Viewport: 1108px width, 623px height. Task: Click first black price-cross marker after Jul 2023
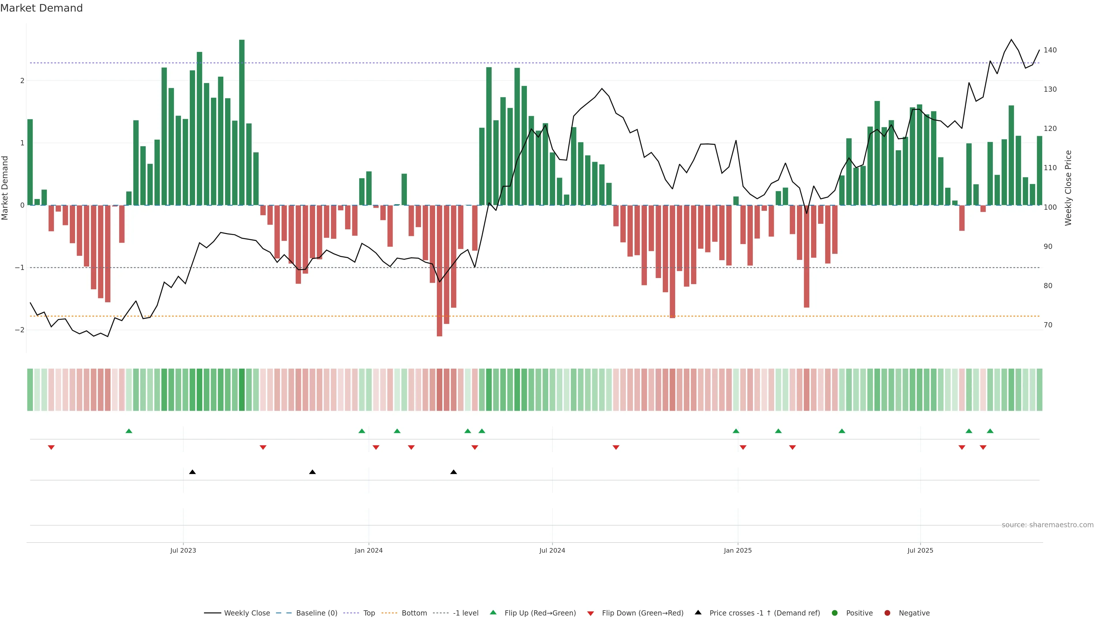(192, 472)
